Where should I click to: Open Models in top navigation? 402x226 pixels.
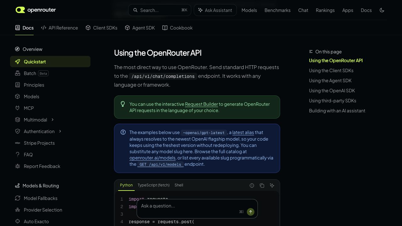click(x=249, y=10)
